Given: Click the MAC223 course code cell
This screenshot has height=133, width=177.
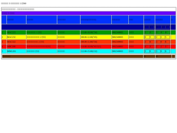Looking at the screenshot, I should tap(16, 33).
